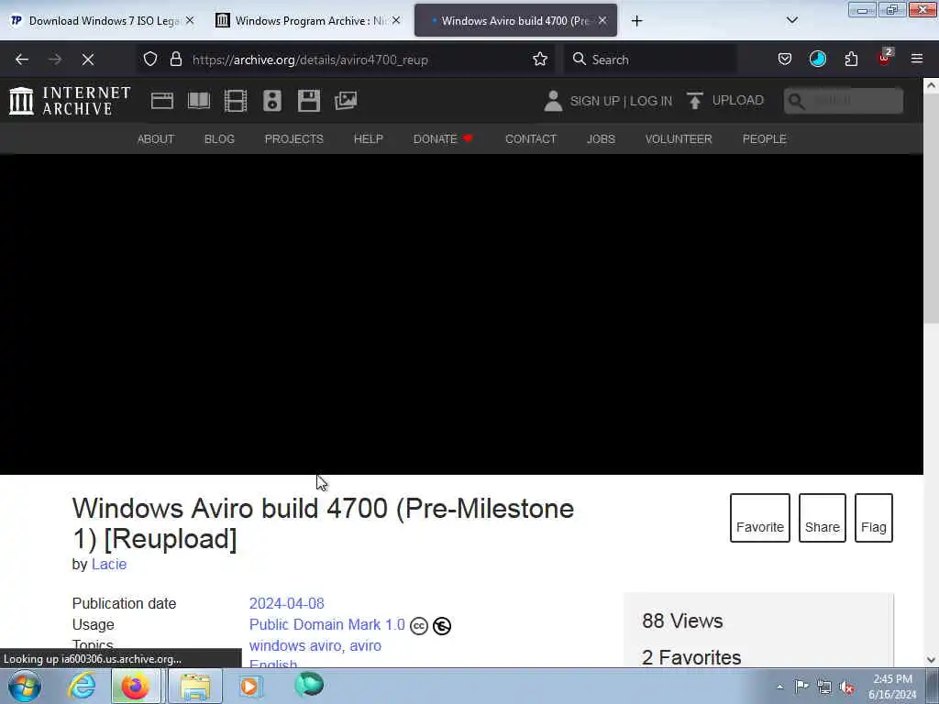Open Windows Media Player from taskbar
The image size is (939, 704).
coord(249,686)
